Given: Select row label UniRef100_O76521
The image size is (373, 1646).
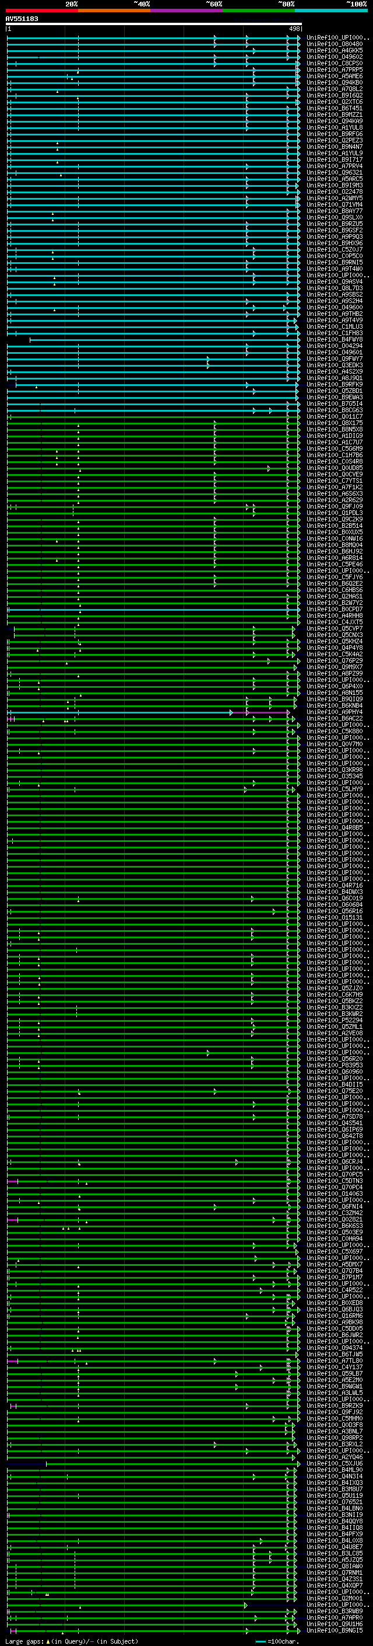Looking at the screenshot, I should click(335, 1502).
